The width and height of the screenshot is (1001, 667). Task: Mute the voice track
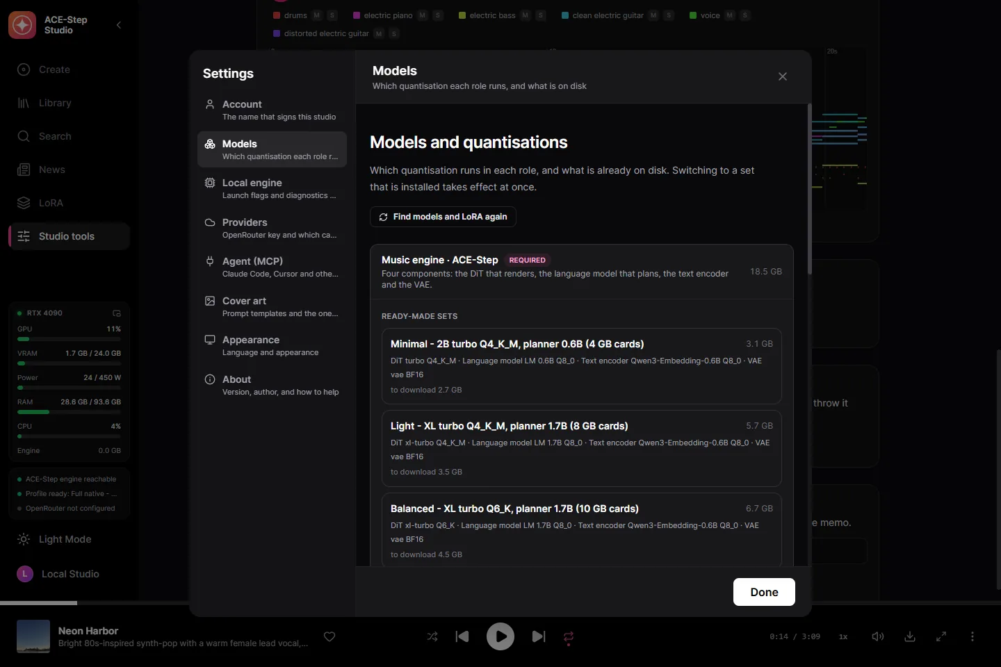coord(730,15)
